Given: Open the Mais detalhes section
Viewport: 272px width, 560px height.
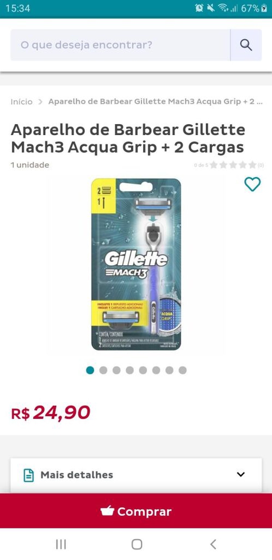Looking at the screenshot, I should 136,475.
